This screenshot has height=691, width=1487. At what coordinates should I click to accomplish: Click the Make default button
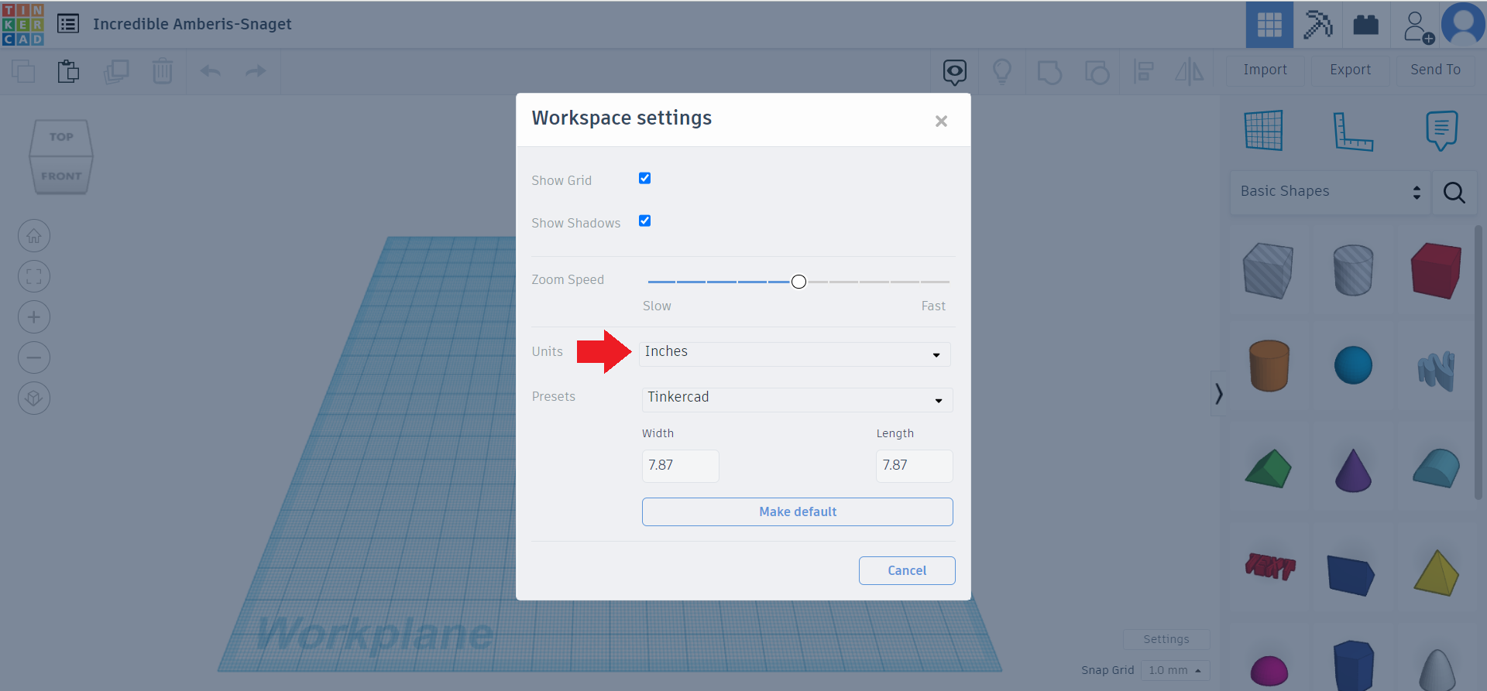click(x=798, y=512)
